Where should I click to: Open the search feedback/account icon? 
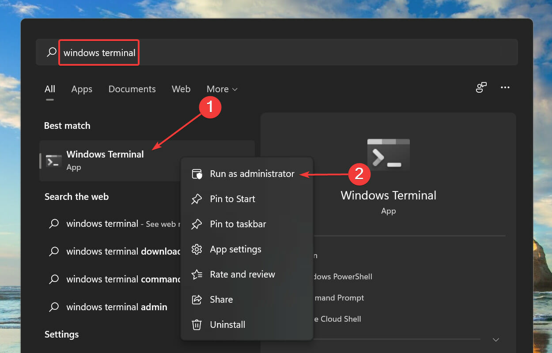tap(481, 87)
